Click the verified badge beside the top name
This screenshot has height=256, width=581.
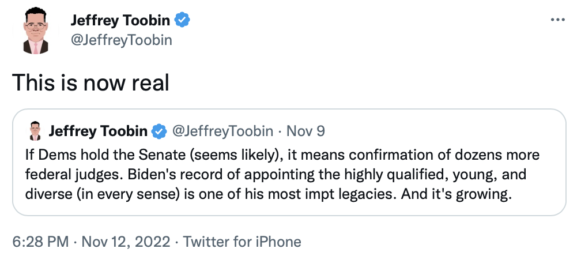tap(183, 21)
